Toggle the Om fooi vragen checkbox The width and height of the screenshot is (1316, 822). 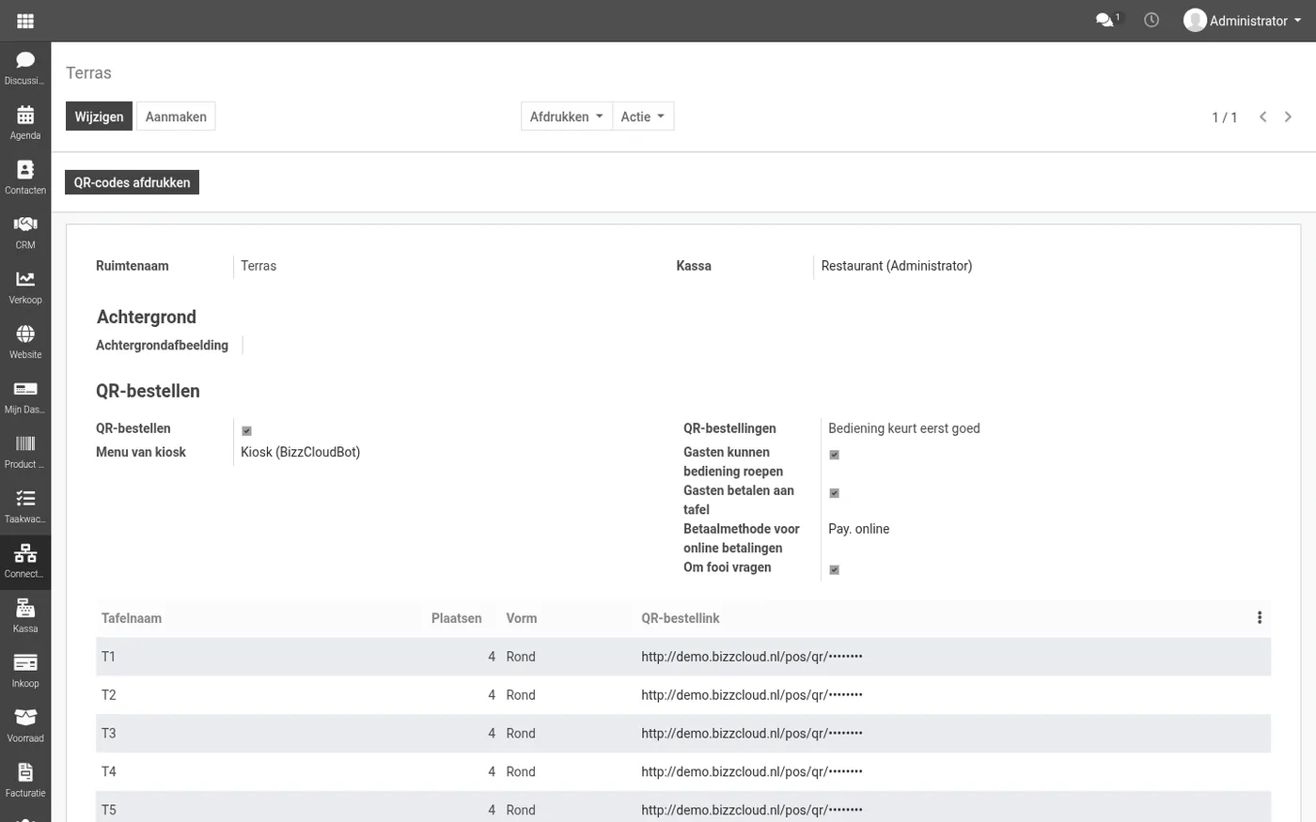834,569
